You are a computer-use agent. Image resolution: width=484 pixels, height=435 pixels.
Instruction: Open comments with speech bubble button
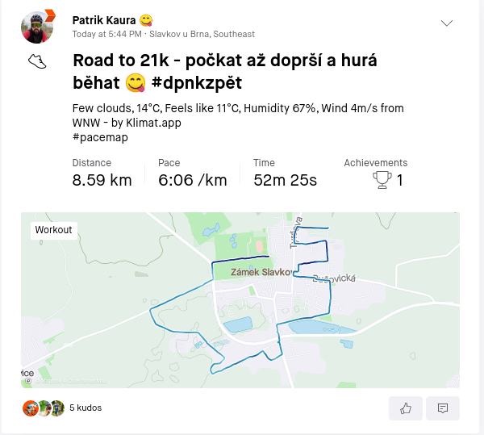point(443,408)
